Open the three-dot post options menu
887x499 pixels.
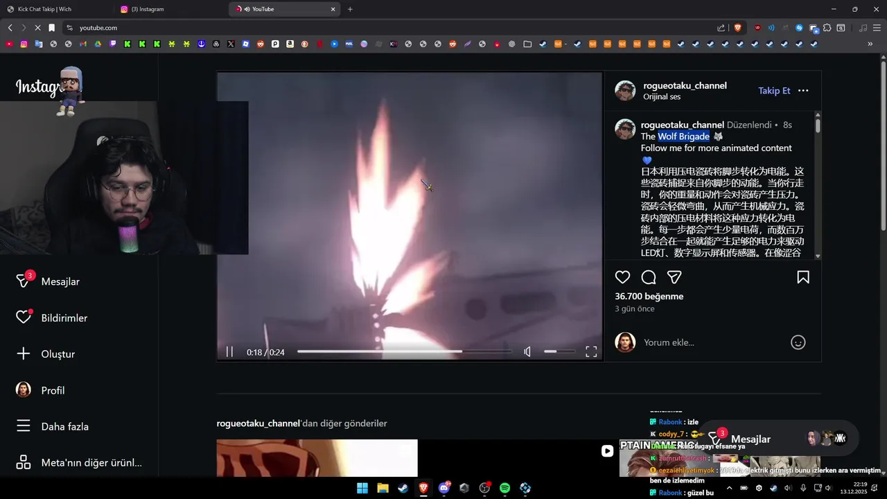[x=803, y=91]
